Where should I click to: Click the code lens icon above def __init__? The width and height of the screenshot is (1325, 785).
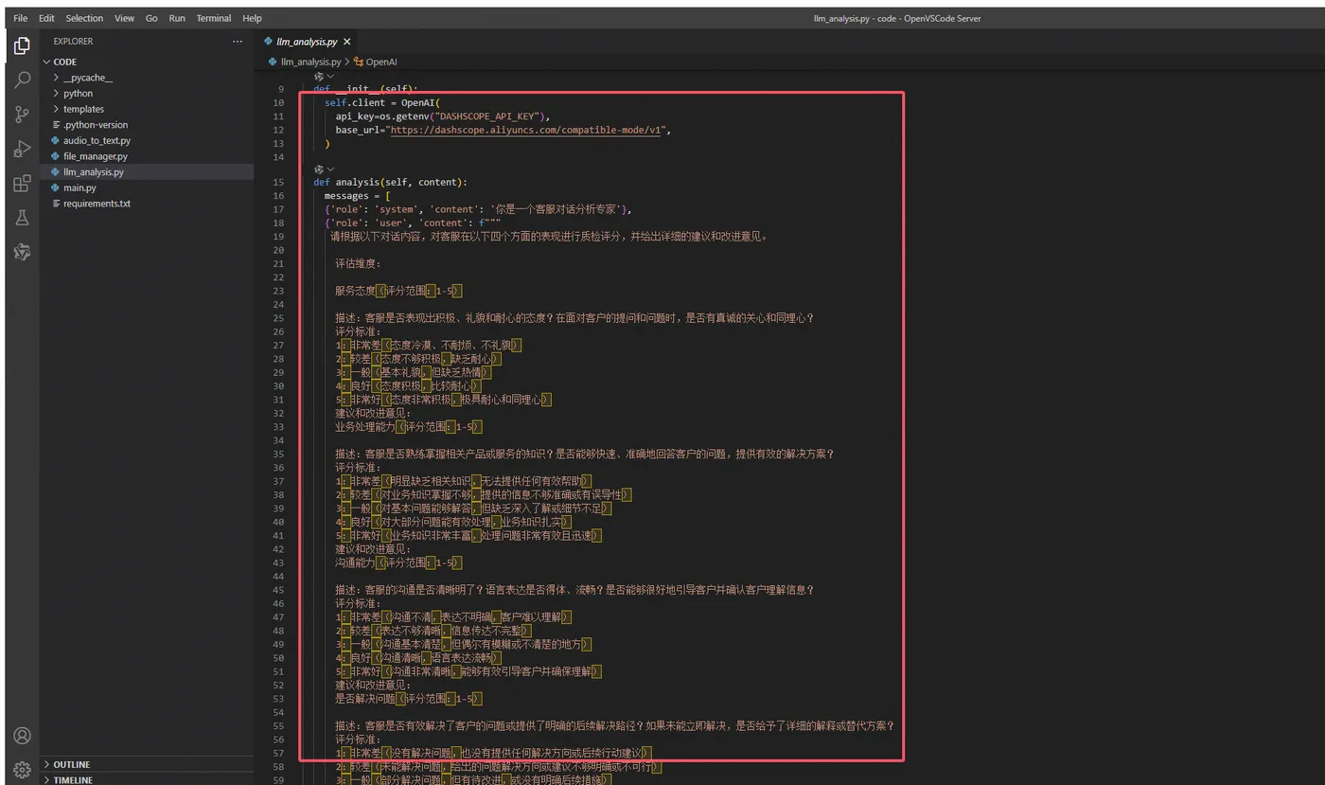pyautogui.click(x=319, y=76)
